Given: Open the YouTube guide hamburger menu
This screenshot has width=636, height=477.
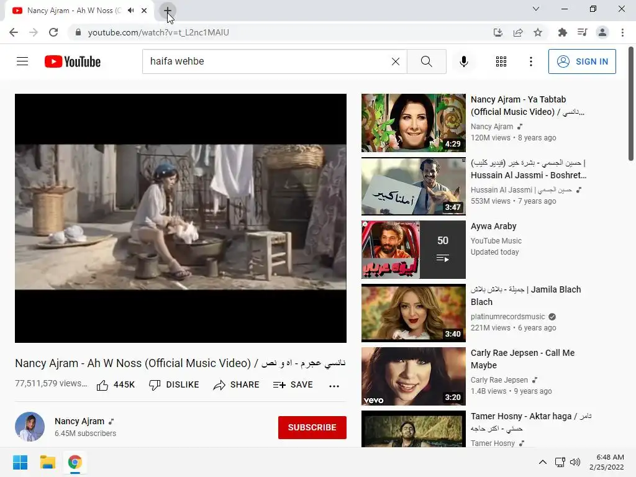Looking at the screenshot, I should [x=22, y=61].
